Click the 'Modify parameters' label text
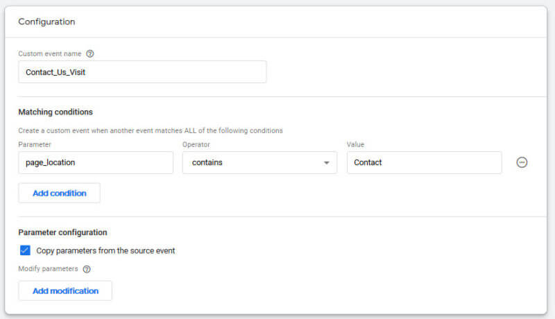 (x=48, y=269)
